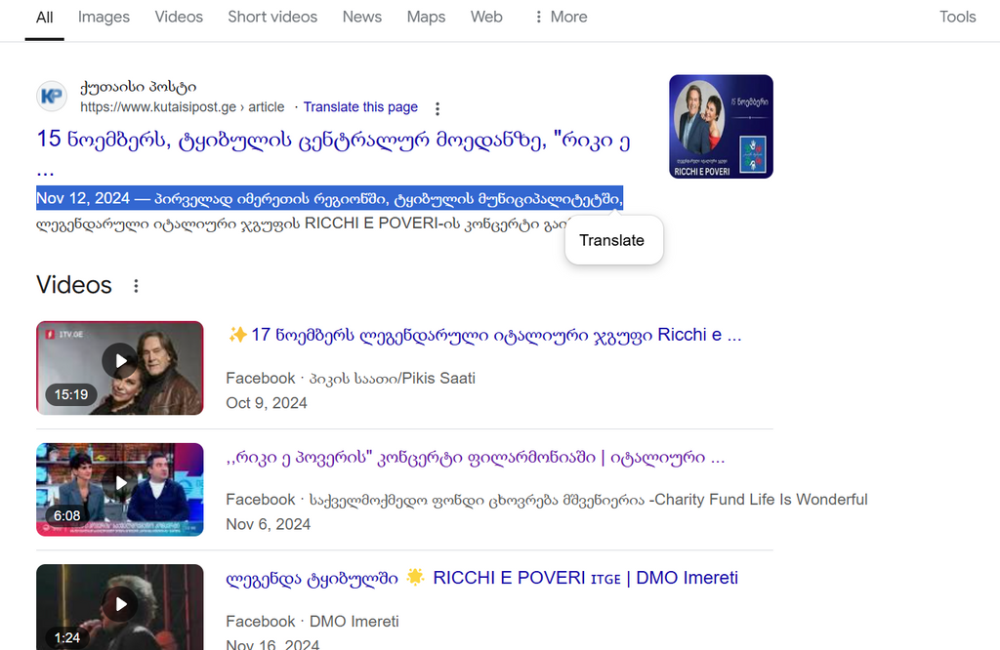The height and width of the screenshot is (650, 1000).
Task: Open the Short videos tab
Action: pos(272,18)
